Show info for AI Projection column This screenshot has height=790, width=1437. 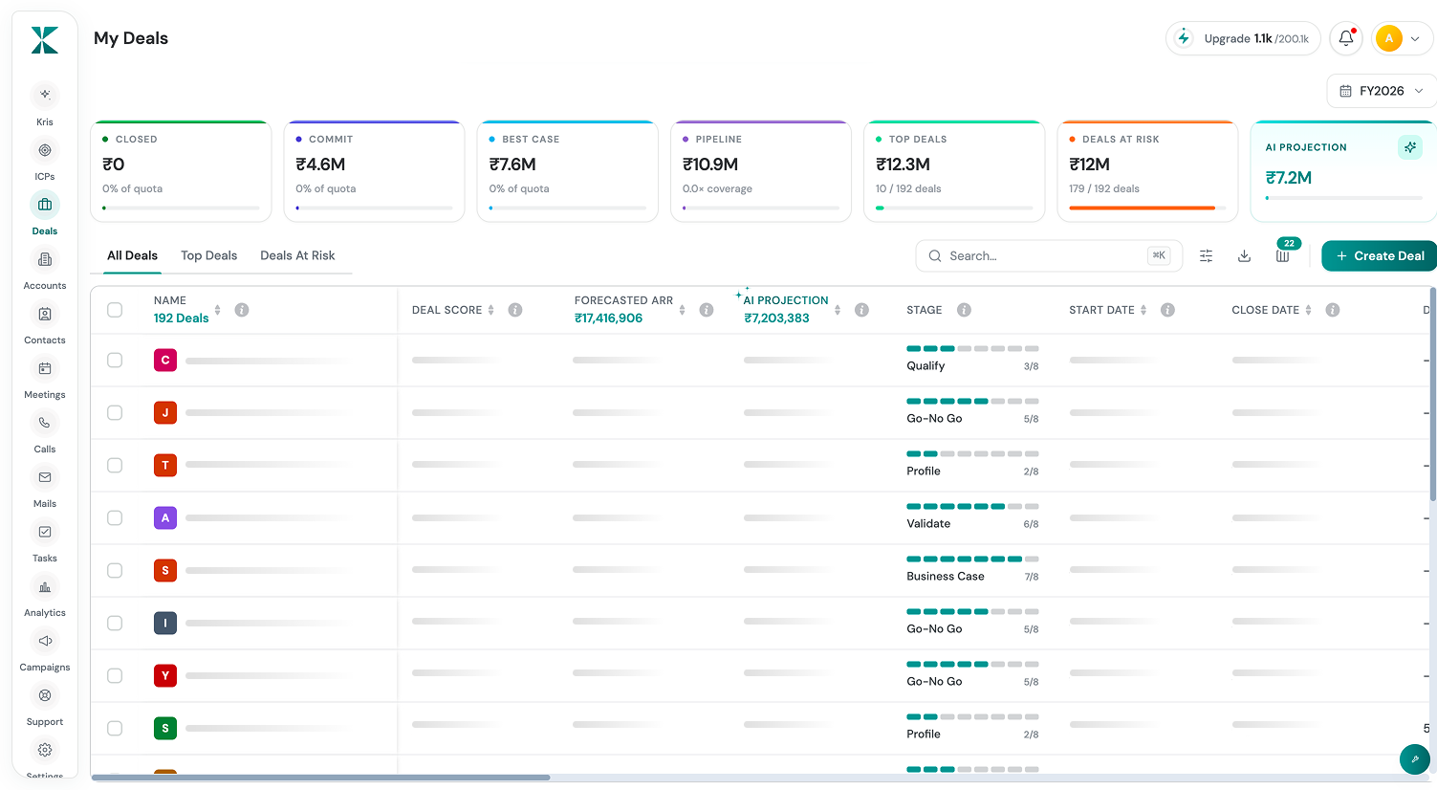tap(861, 310)
